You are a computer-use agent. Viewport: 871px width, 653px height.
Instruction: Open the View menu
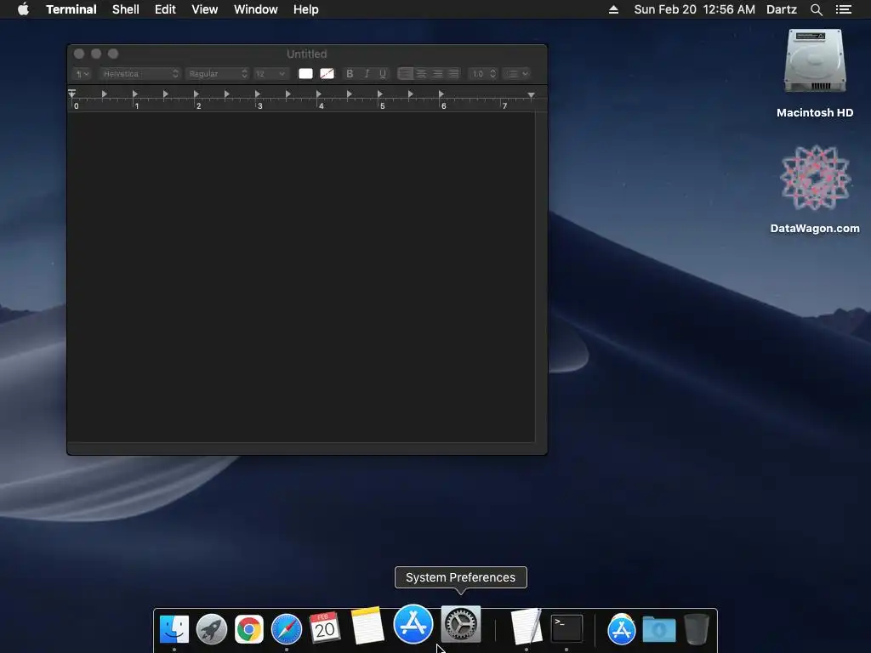click(x=204, y=9)
